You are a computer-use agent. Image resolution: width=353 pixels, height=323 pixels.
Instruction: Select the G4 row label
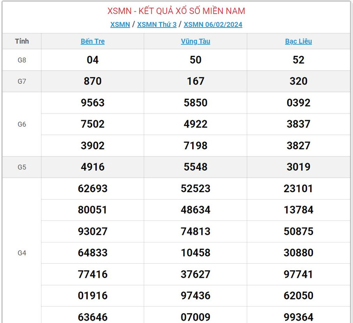click(22, 253)
